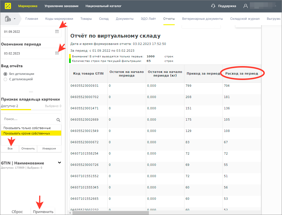
Task: Click the end date field 03.02.2023
Action: point(31,53)
